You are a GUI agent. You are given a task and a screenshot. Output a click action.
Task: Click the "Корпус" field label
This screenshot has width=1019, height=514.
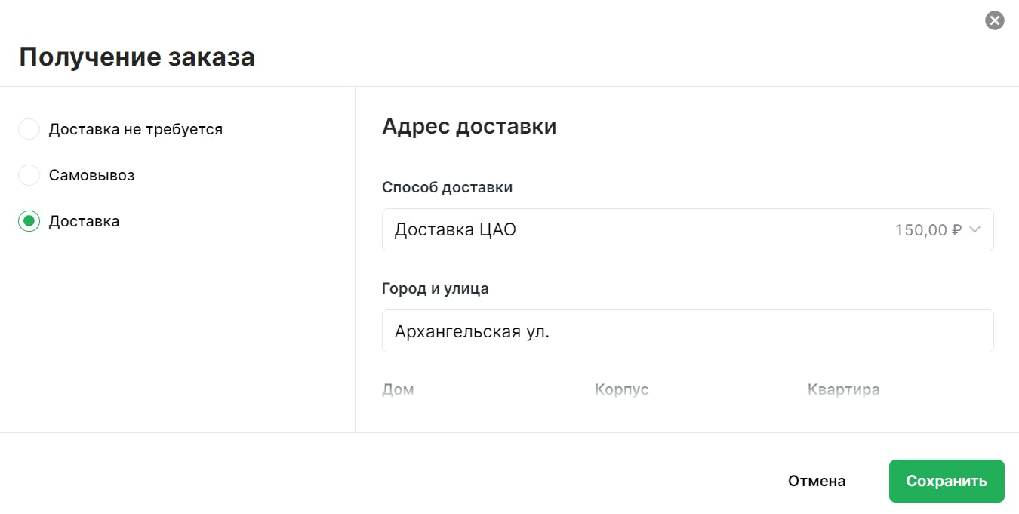(621, 389)
